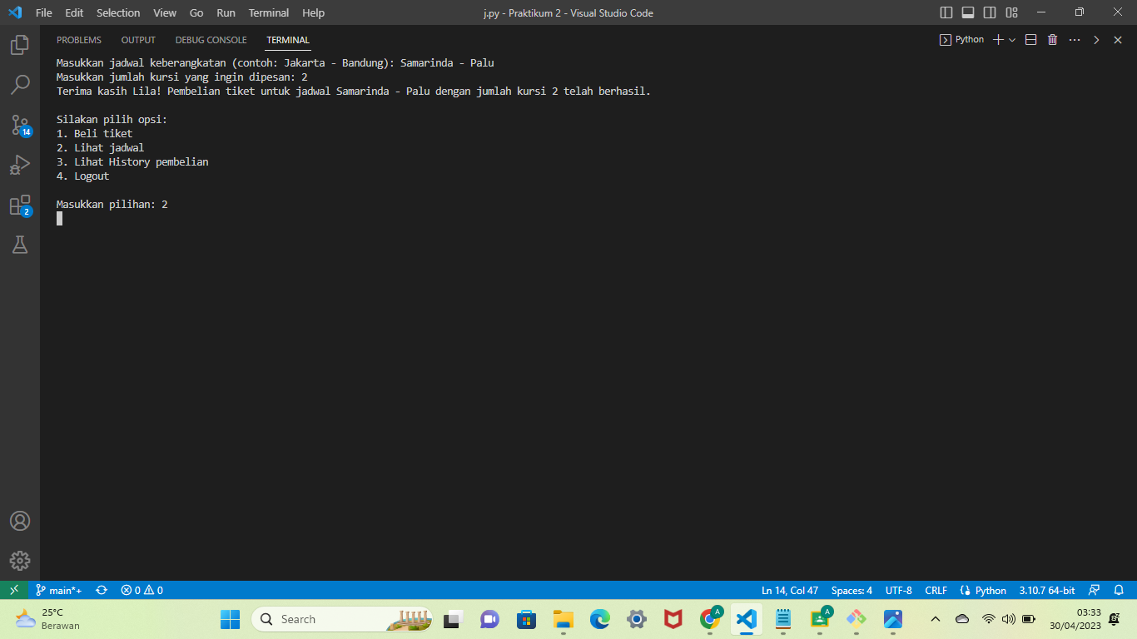Open the Testing flask view
Screen dimensions: 1137x639
[x=20, y=245]
